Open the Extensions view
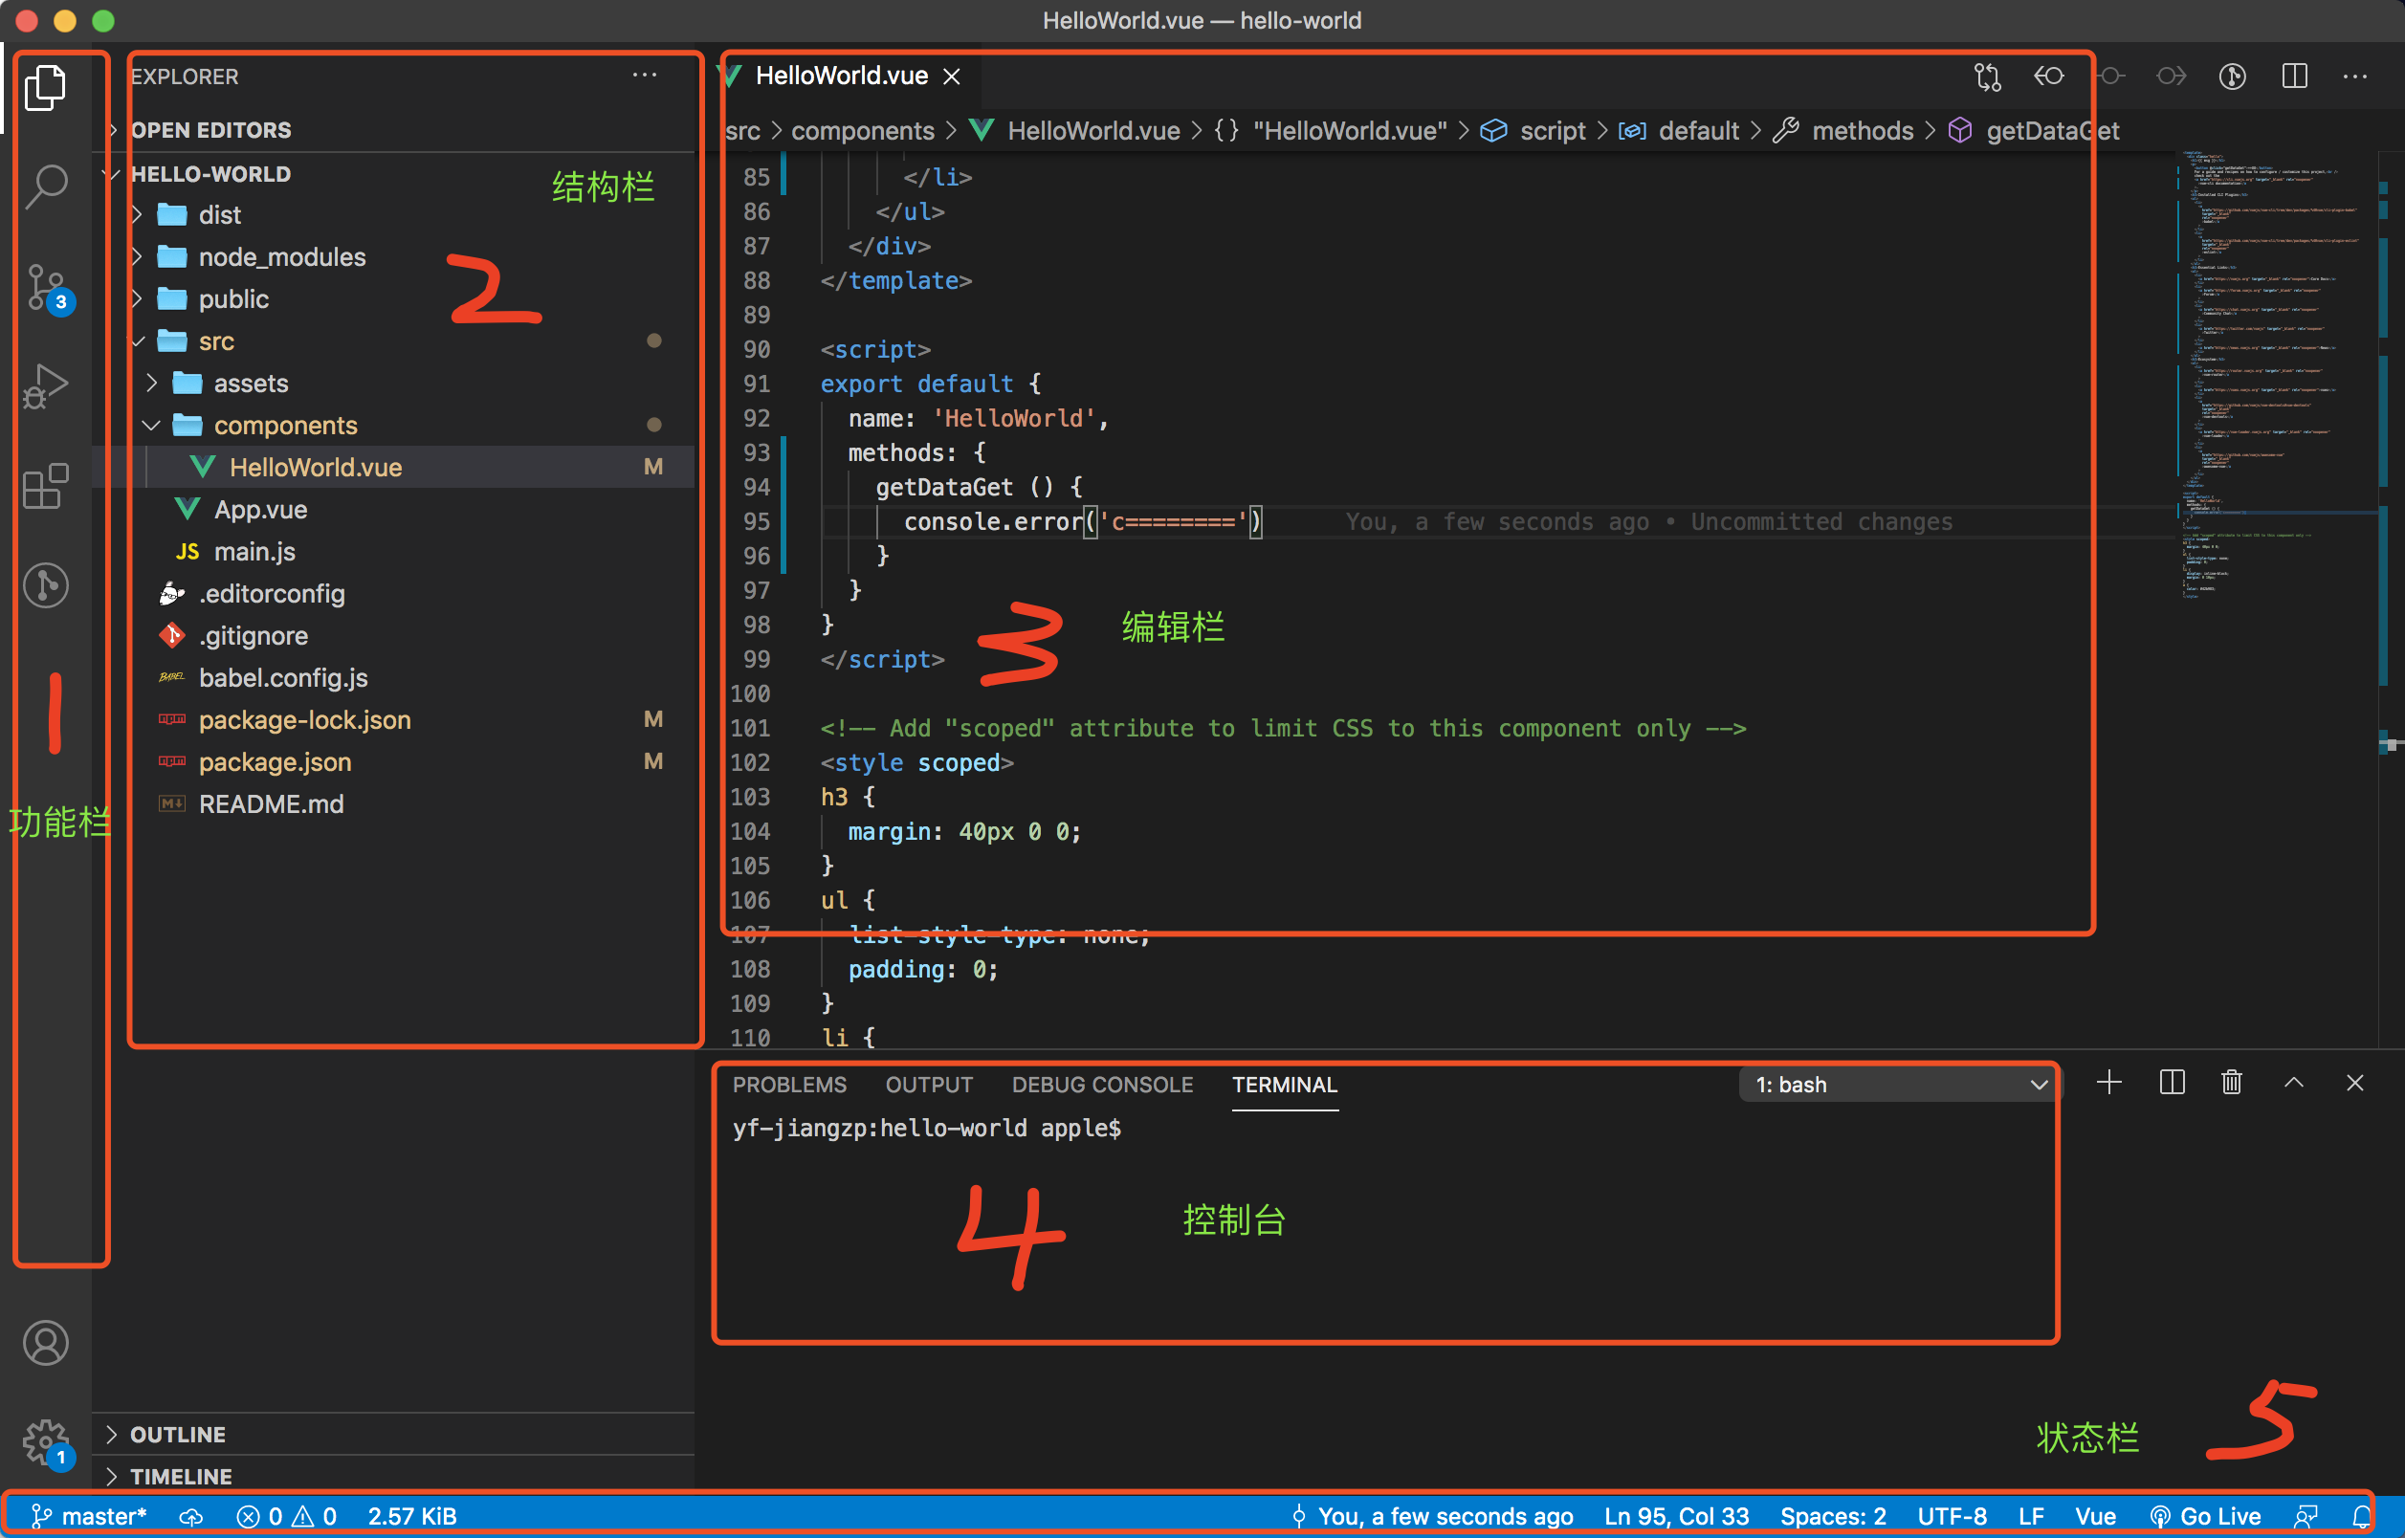The width and height of the screenshot is (2405, 1538). point(46,487)
